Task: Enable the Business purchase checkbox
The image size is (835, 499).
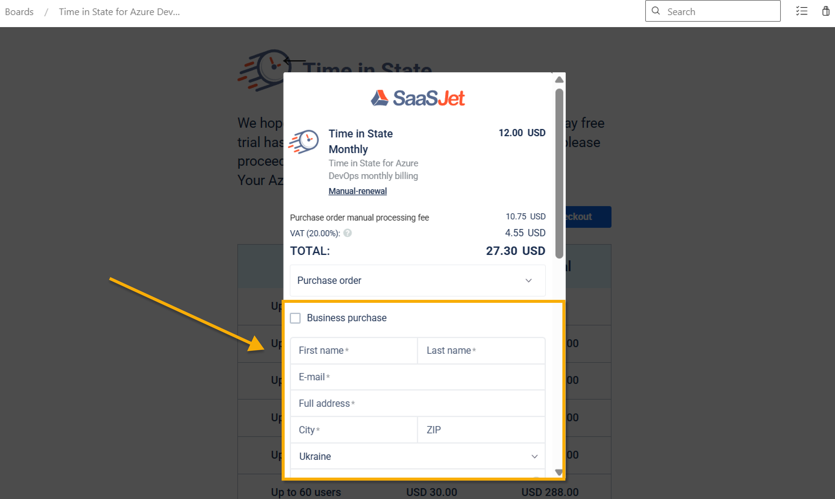Action: (295, 318)
